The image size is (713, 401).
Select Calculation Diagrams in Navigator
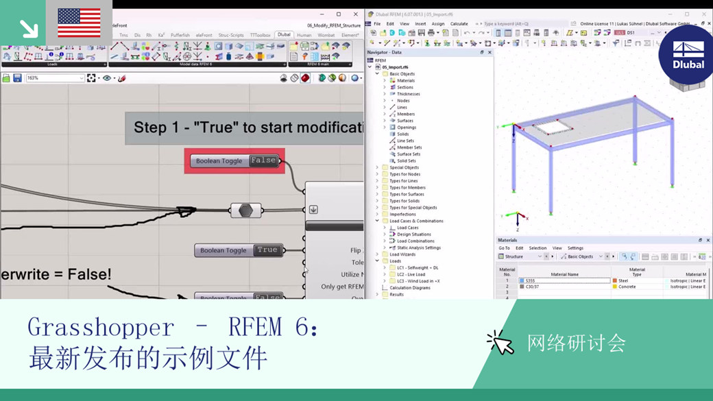(410, 288)
